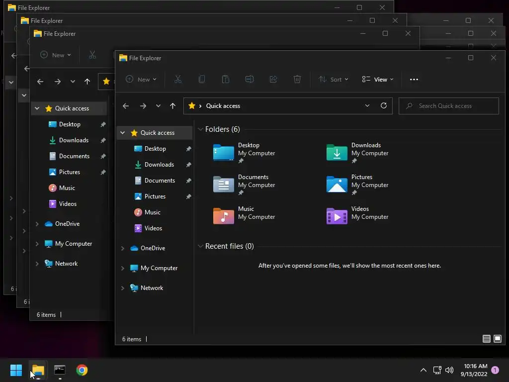The height and width of the screenshot is (382, 509).
Task: Expand OneDrive in back window sidebar
Action: (37, 224)
